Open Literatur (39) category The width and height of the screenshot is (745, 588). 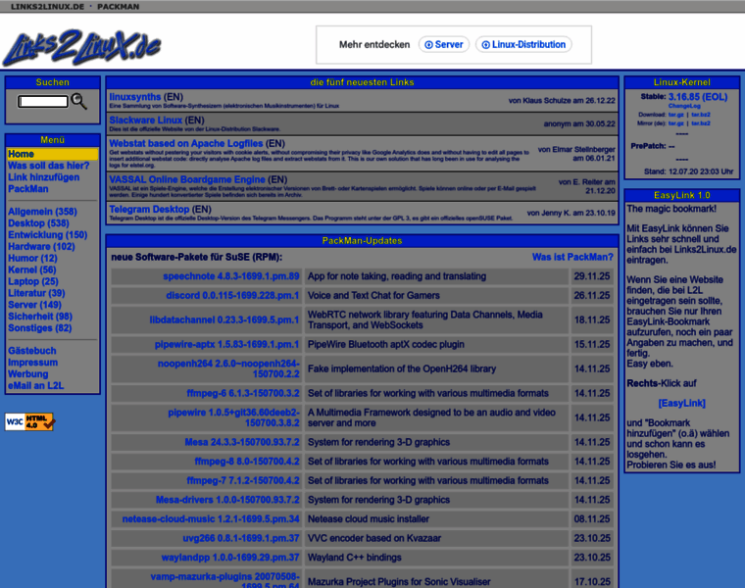coord(36,293)
